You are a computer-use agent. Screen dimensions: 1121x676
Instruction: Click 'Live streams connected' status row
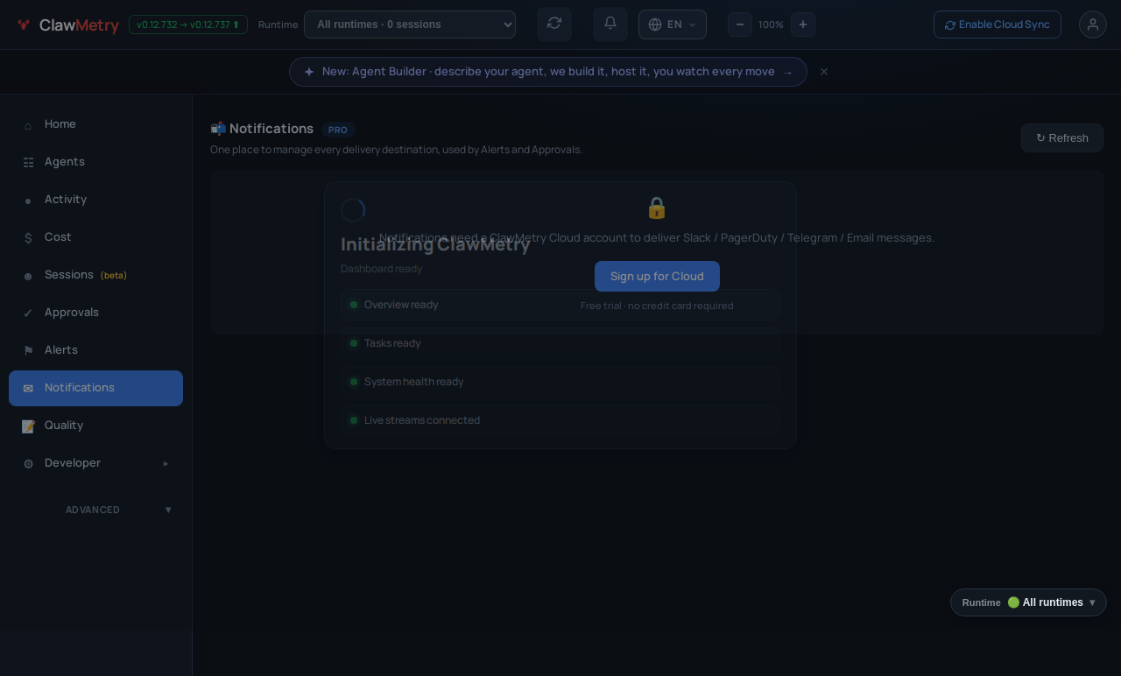(x=560, y=420)
